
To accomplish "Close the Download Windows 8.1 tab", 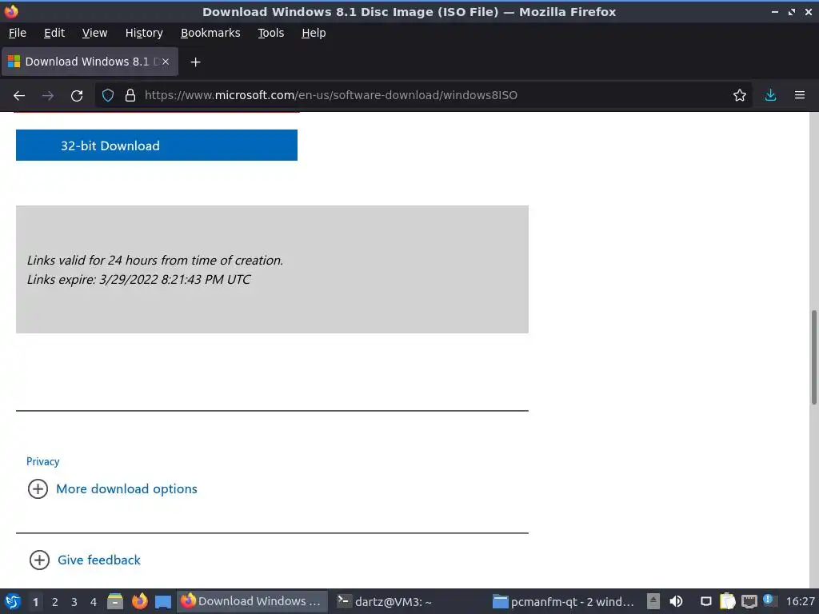I will (166, 62).
